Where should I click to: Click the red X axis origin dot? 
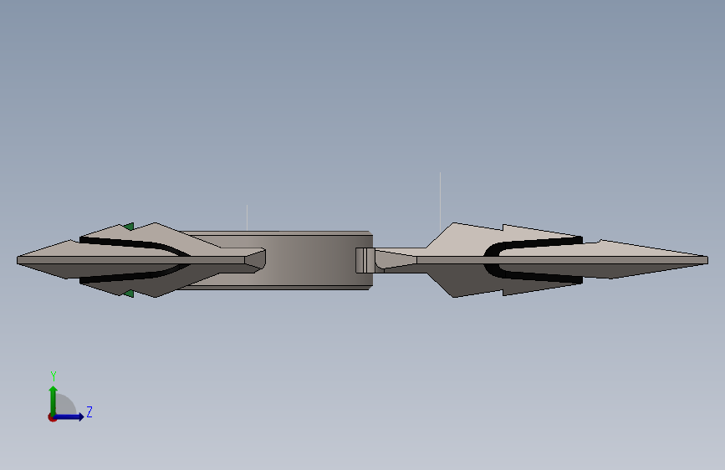coord(52,417)
